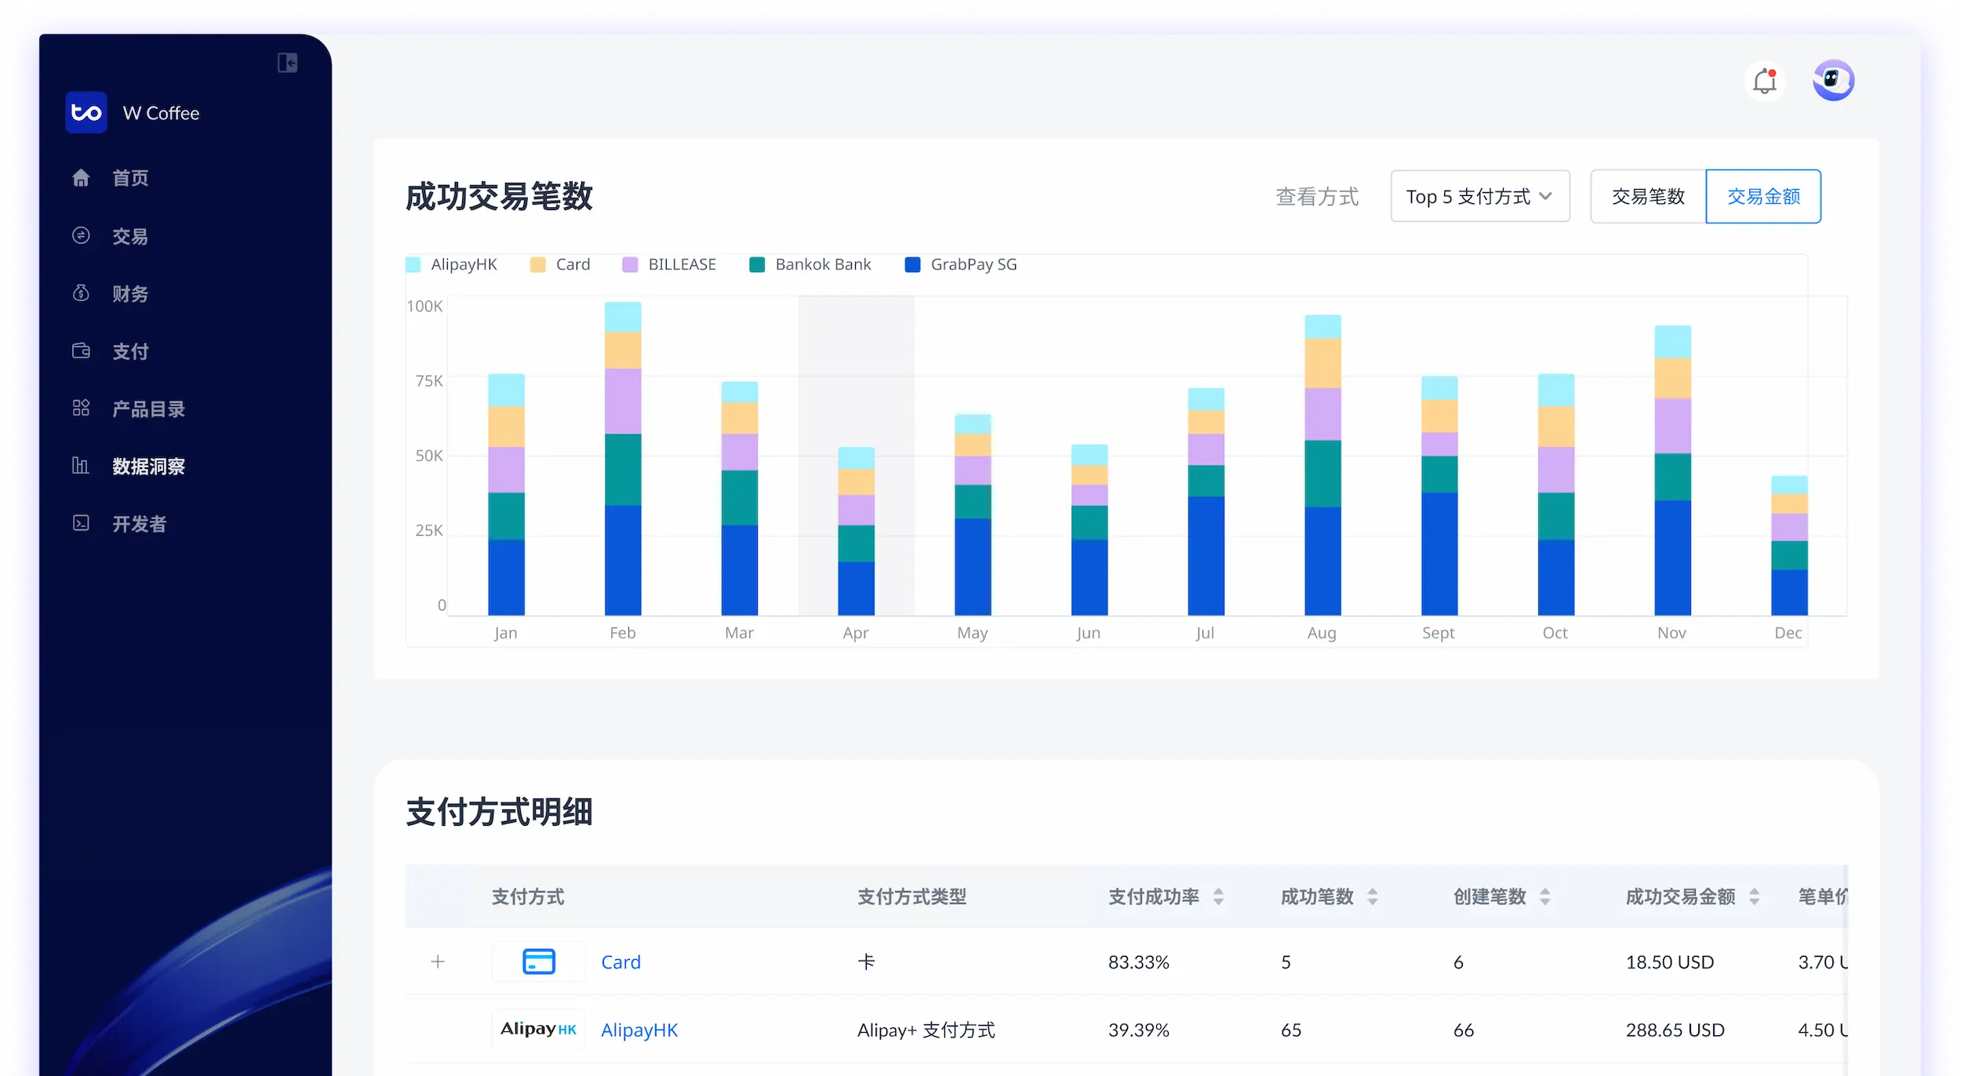Click the Alipay+ 支付方式 type cell
Screen dimensions: 1961x1076
click(926, 1030)
